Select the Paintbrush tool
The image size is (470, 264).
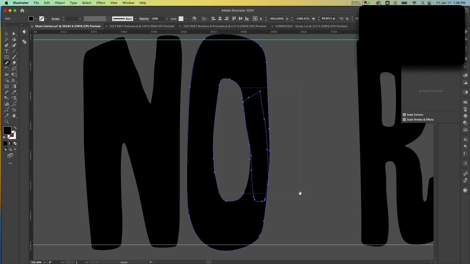tap(14, 57)
